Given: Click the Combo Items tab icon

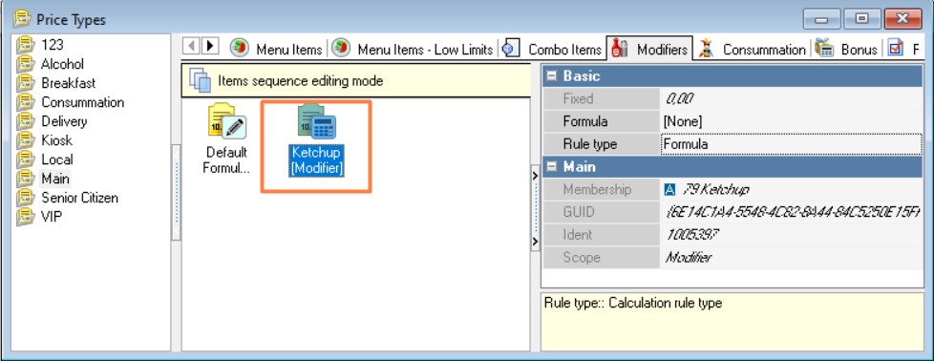Looking at the screenshot, I should (511, 49).
